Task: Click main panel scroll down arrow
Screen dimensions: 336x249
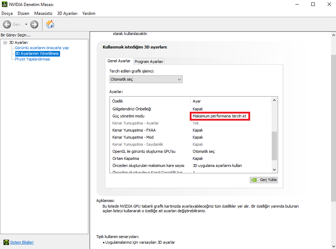Action: (x=334, y=247)
